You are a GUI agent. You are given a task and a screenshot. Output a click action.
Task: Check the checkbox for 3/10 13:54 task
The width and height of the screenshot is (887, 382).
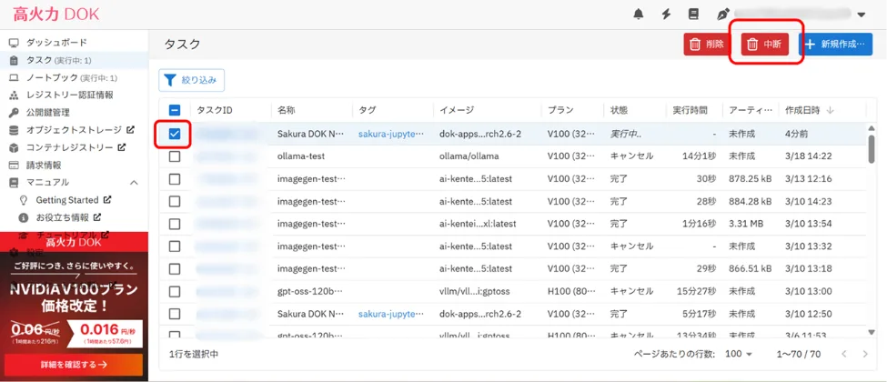(x=175, y=224)
